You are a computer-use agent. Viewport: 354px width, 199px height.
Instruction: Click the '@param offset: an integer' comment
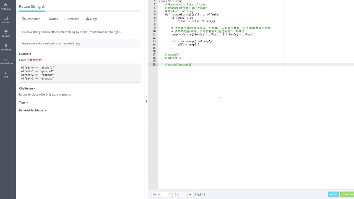pyautogui.click(x=186, y=8)
